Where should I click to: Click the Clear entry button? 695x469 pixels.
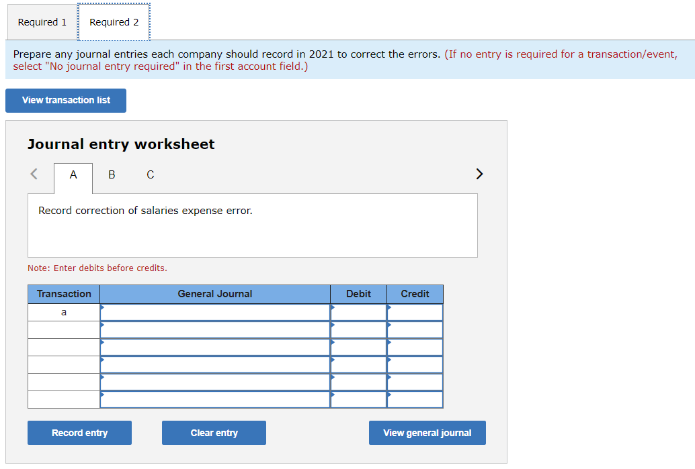pos(214,433)
